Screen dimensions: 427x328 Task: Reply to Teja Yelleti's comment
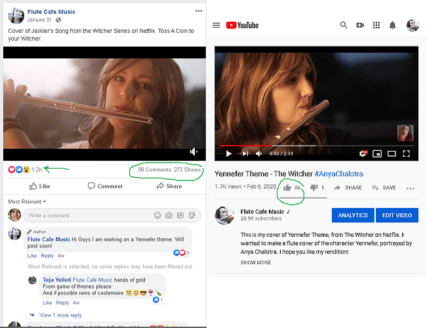click(x=62, y=302)
